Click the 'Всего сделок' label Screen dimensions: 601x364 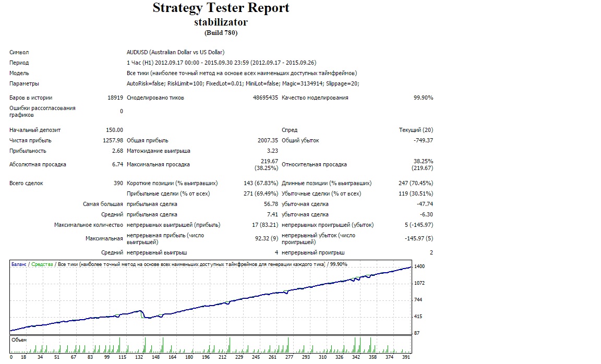tap(27, 184)
